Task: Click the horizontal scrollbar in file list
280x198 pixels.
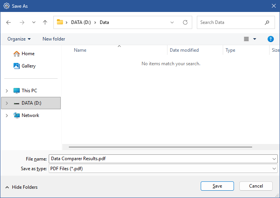Action: coord(160,147)
